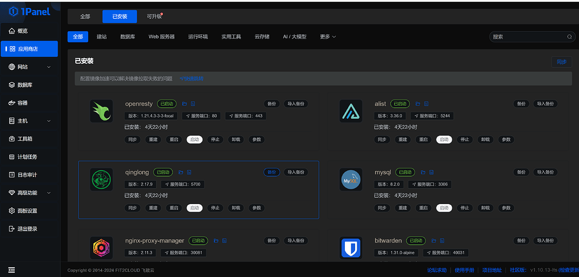Click 备份 for openresty
The image size is (579, 277).
coord(271,104)
